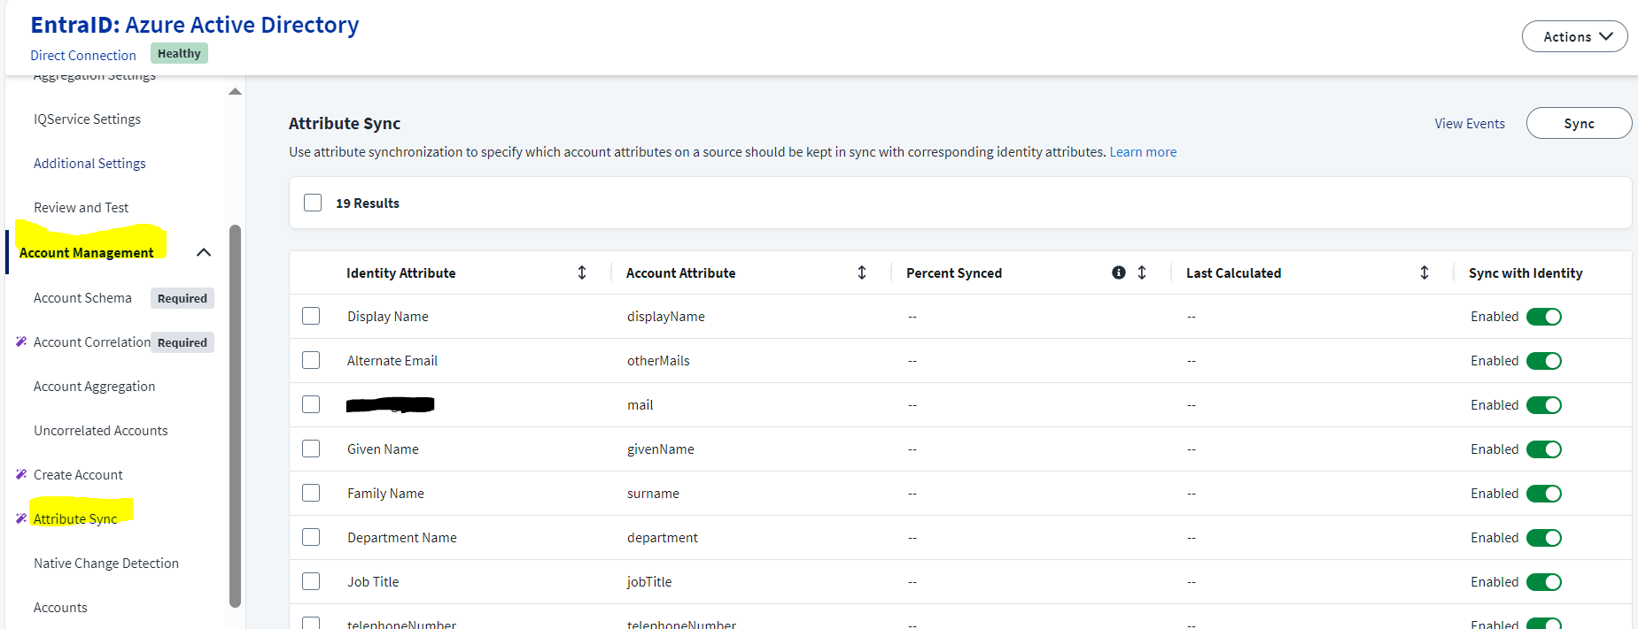This screenshot has width=1638, height=629.
Task: Click the Percent Synced info icon
Action: 1119,272
